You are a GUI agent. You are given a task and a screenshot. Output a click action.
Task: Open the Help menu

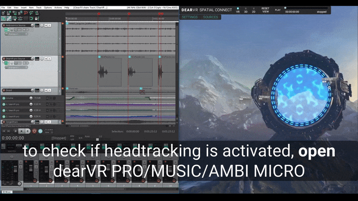pyautogui.click(x=67, y=8)
